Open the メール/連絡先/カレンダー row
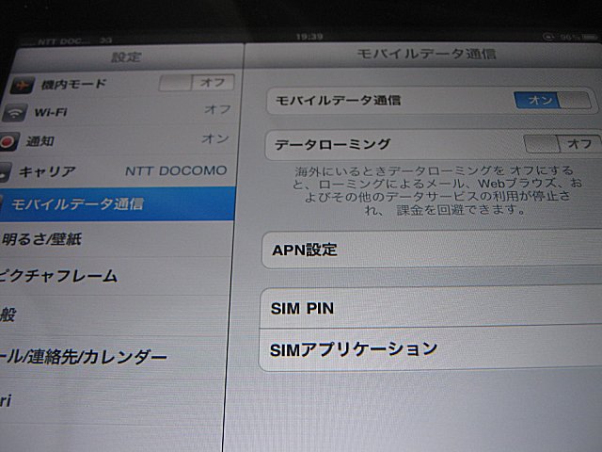The height and width of the screenshot is (452, 602). coord(114,357)
